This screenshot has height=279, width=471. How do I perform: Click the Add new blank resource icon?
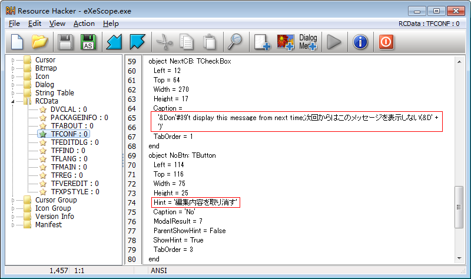point(262,42)
